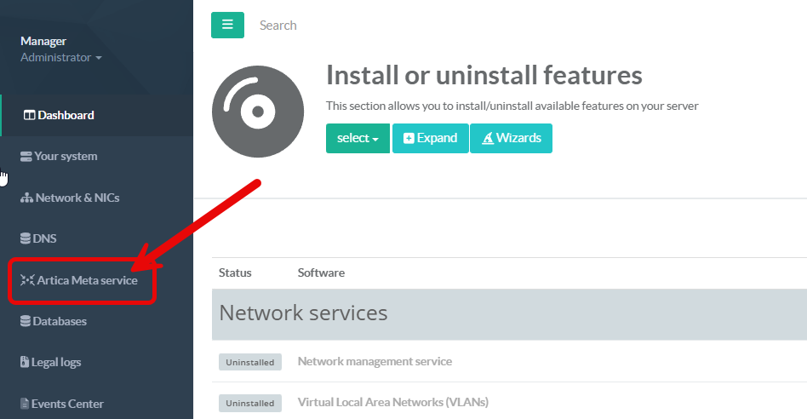Open the Artica Meta service menu
The width and height of the screenshot is (807, 419).
tap(87, 280)
